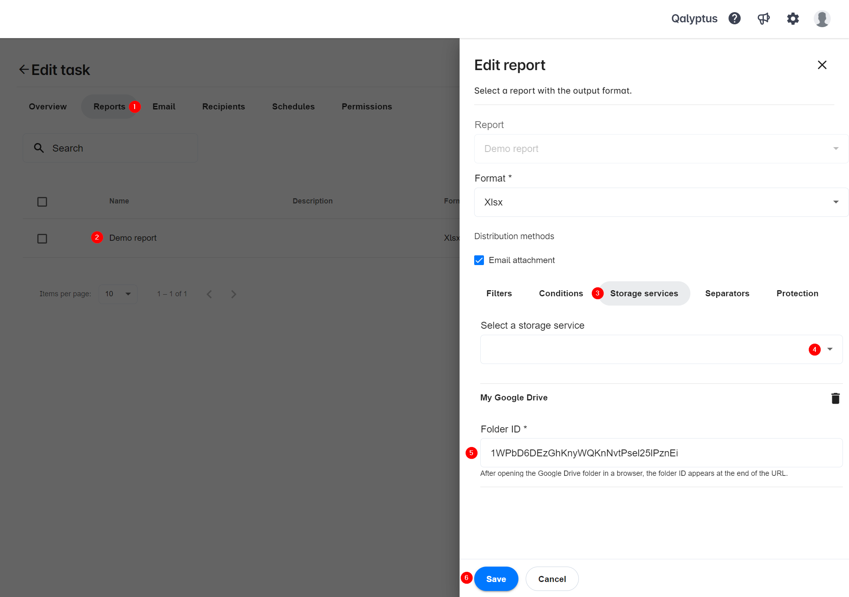Switch to the Conditions tab

561,293
